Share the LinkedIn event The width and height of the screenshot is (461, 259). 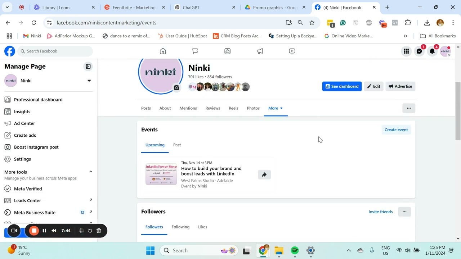tap(264, 175)
